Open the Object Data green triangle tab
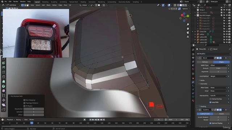Screen dimensions: 232x130 [x=193, y=97]
